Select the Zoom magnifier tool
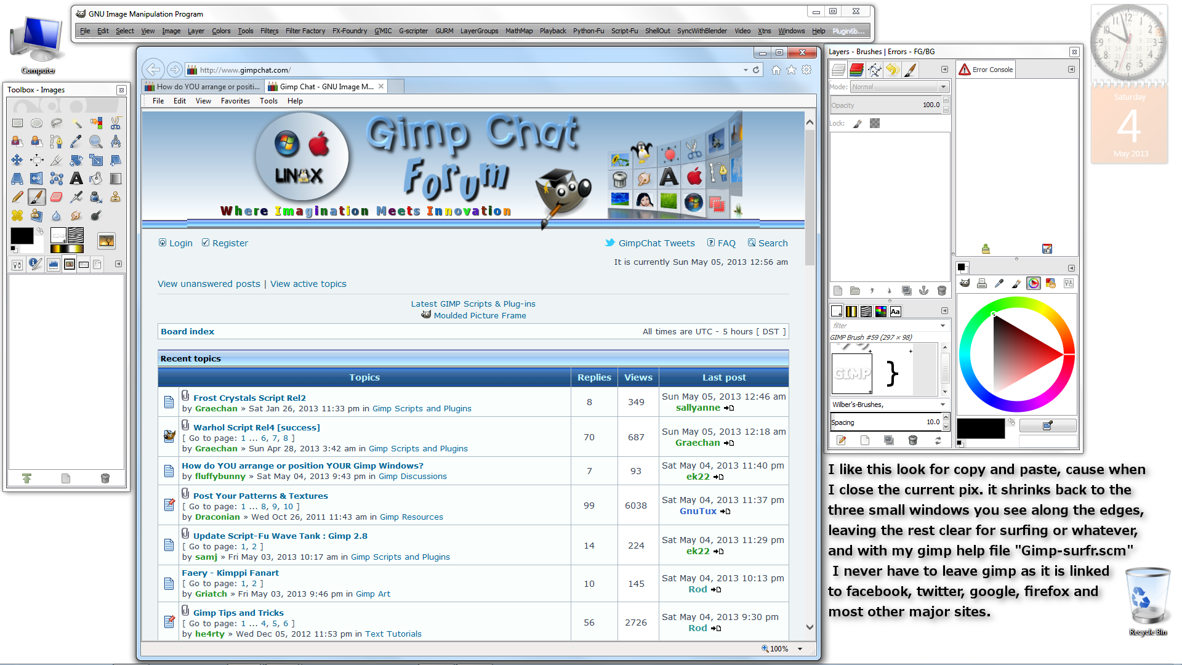Viewport: 1182px width, 665px height. pos(96,142)
